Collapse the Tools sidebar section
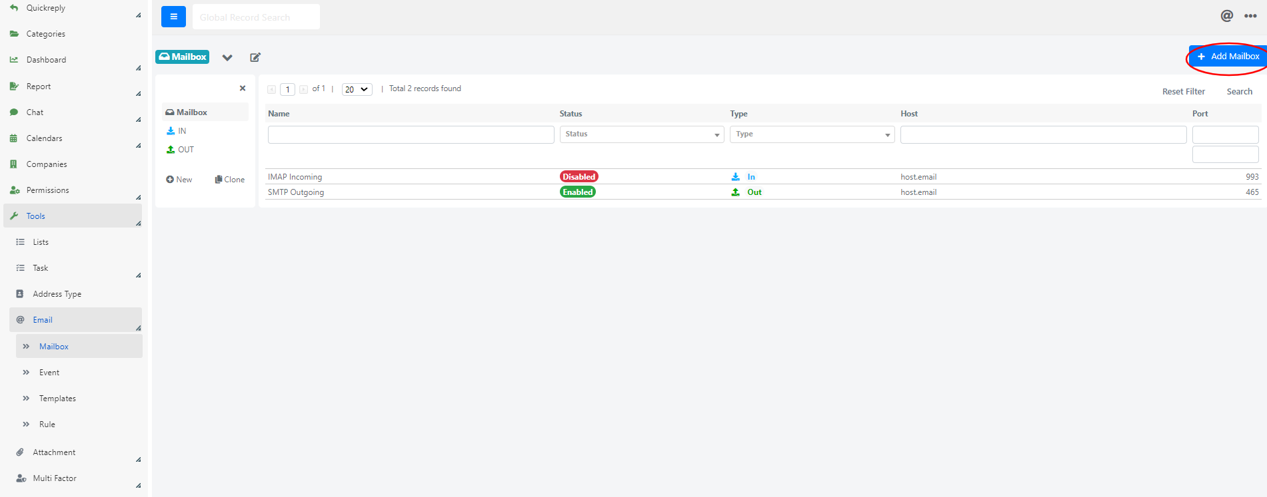 pos(71,216)
